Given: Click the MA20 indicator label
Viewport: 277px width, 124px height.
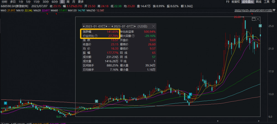Looking at the screenshot, I should [37, 10].
